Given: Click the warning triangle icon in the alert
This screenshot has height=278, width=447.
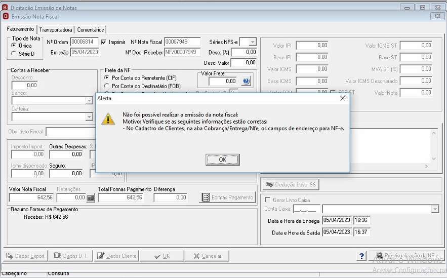Looking at the screenshot, I should pos(108,119).
